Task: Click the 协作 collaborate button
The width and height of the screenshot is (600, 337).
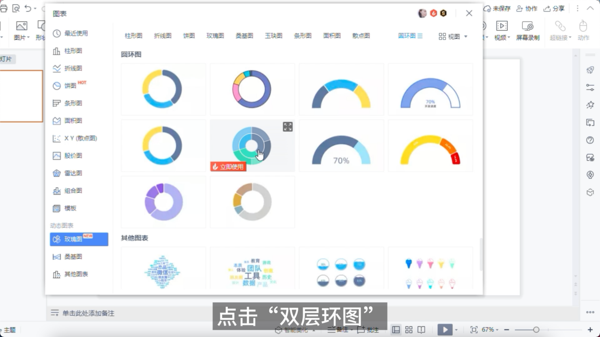Action: [527, 9]
